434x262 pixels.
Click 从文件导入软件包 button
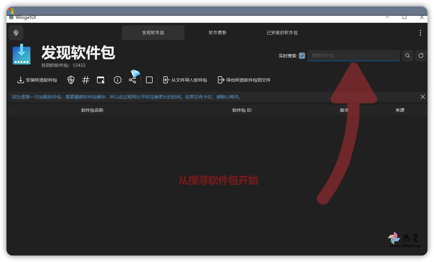click(x=185, y=80)
